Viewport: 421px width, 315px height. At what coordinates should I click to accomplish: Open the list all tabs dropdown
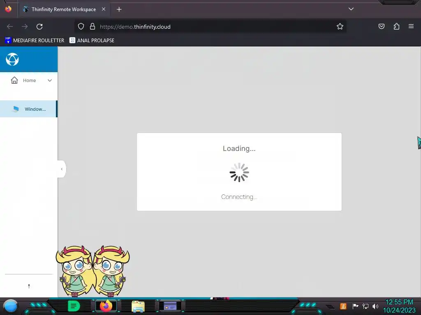click(351, 9)
